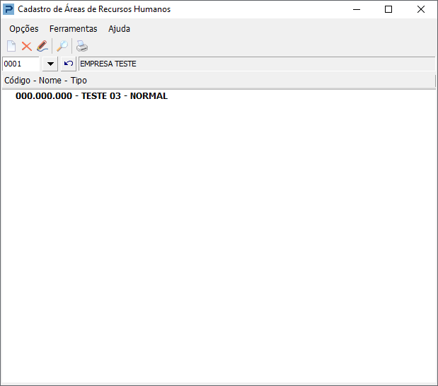Open search with the magnifier icon
The image size is (438, 386).
62,46
